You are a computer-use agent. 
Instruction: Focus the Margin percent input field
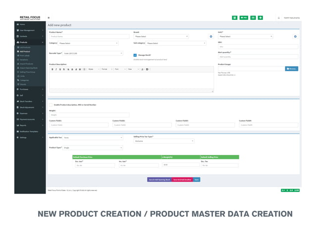[x=181, y=165]
